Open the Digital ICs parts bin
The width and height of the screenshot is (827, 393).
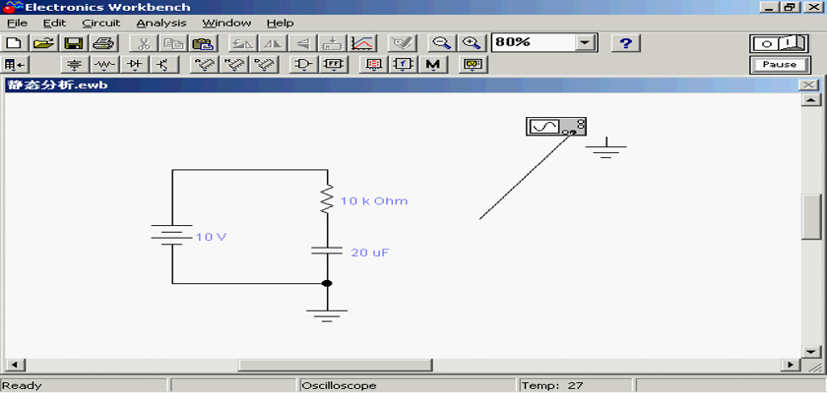(263, 65)
